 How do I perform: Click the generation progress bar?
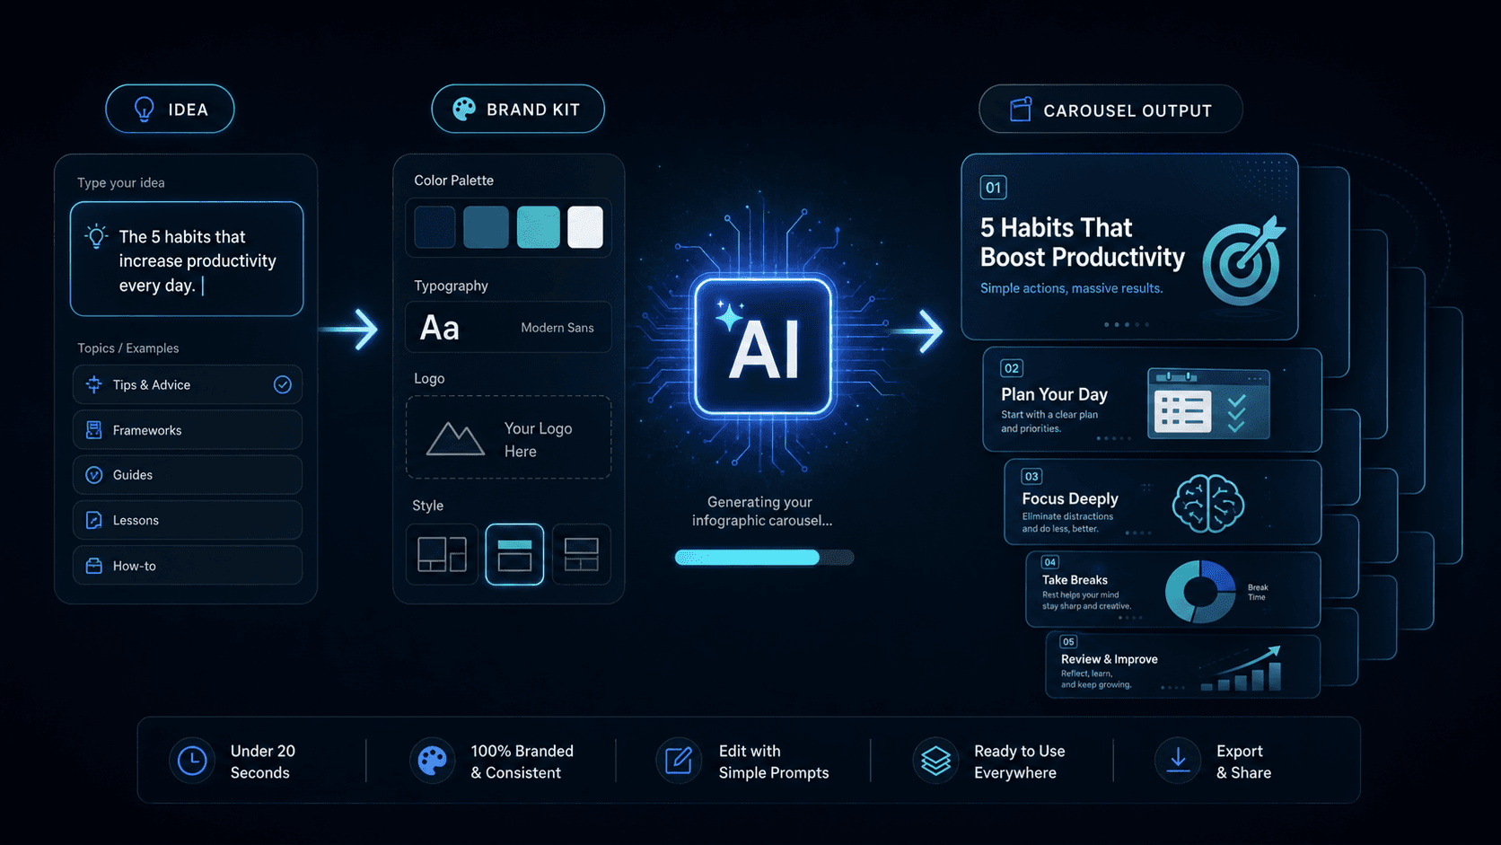tap(764, 558)
